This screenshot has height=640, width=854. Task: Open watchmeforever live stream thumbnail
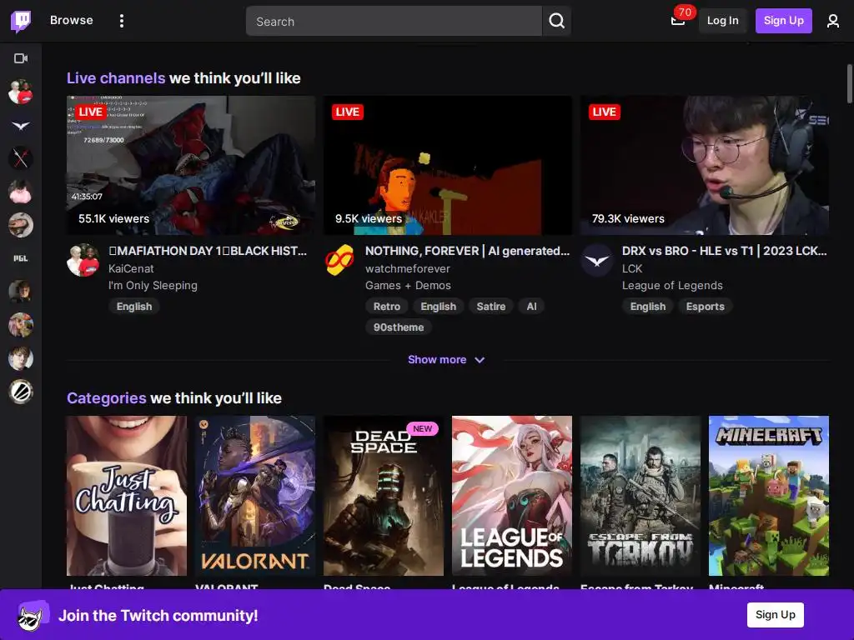click(x=448, y=166)
